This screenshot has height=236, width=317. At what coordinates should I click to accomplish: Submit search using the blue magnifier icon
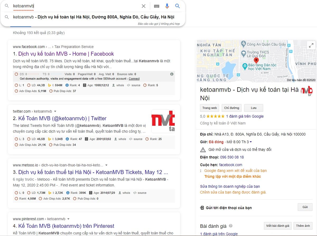point(178,6)
